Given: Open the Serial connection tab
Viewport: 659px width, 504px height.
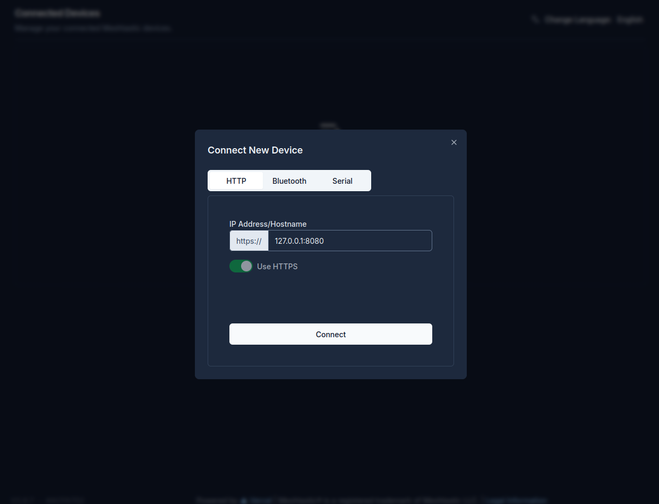Looking at the screenshot, I should pyautogui.click(x=343, y=181).
